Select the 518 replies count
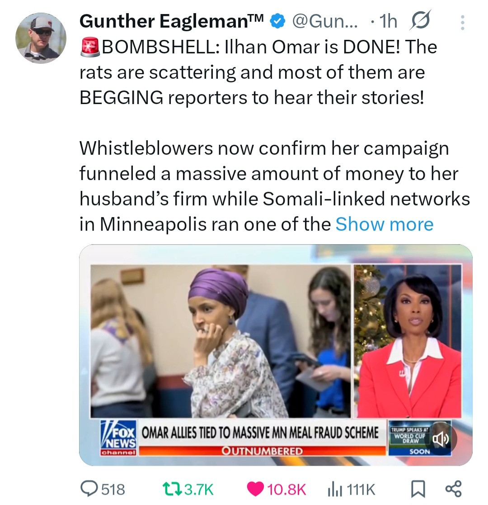 tap(113, 489)
